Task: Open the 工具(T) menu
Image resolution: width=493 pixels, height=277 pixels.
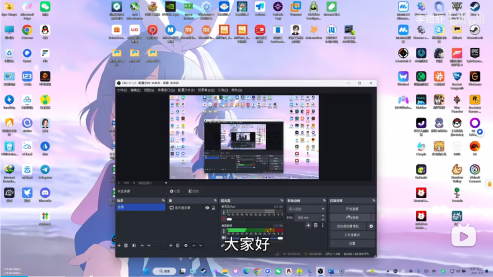Action: tap(223, 90)
